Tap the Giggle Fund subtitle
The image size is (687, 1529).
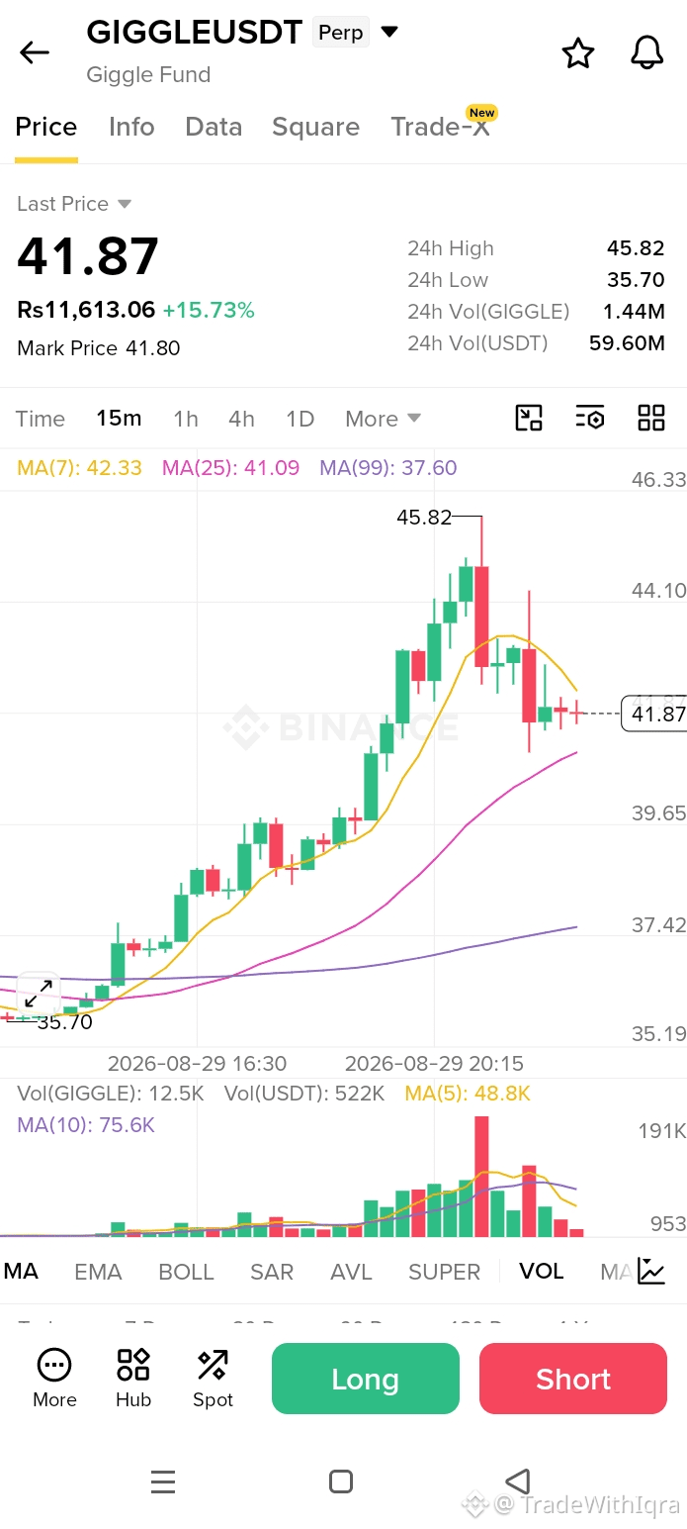point(148,74)
